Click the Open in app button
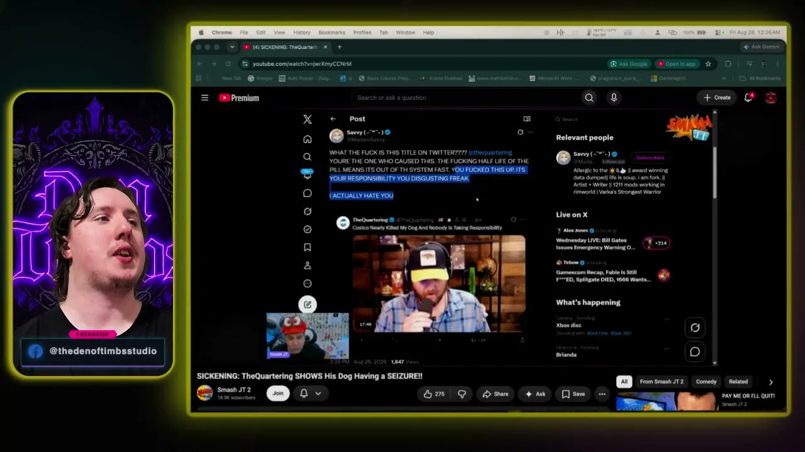Image resolution: width=805 pixels, height=452 pixels. [677, 63]
